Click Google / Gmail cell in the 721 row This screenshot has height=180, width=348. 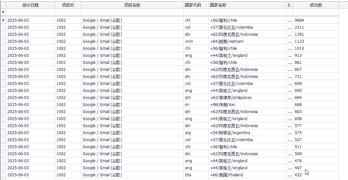click(132, 77)
